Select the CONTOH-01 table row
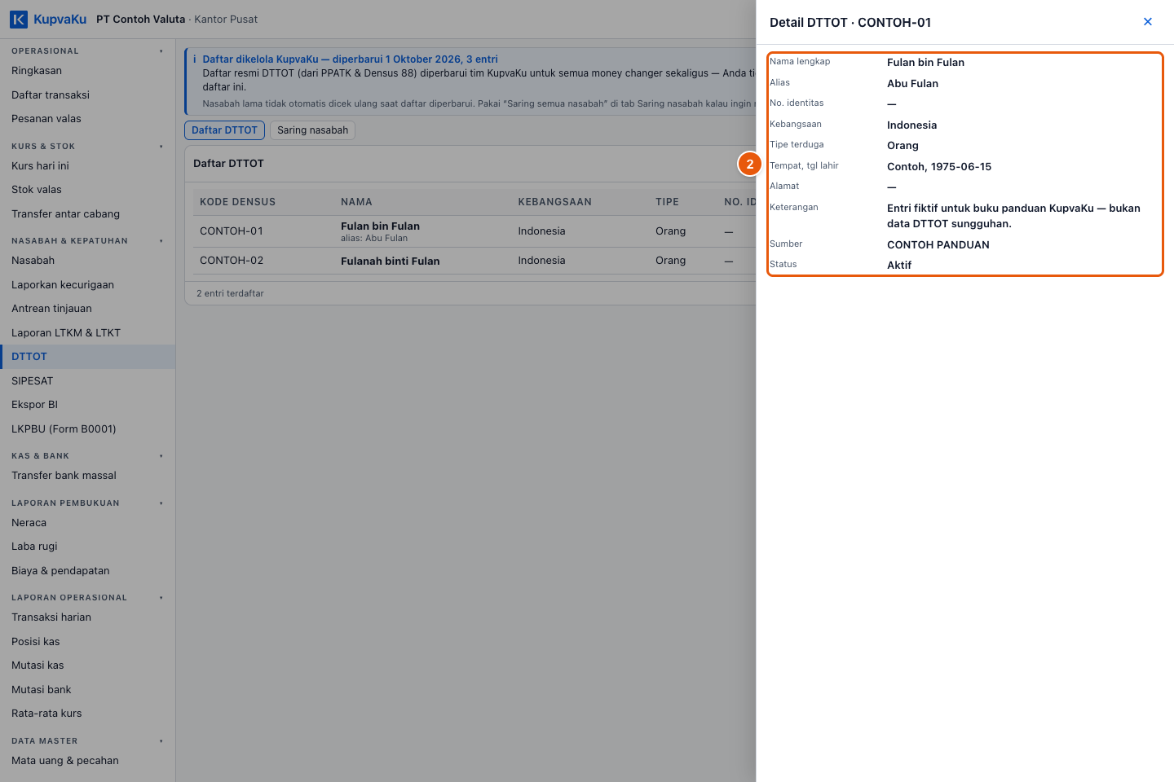 474,231
